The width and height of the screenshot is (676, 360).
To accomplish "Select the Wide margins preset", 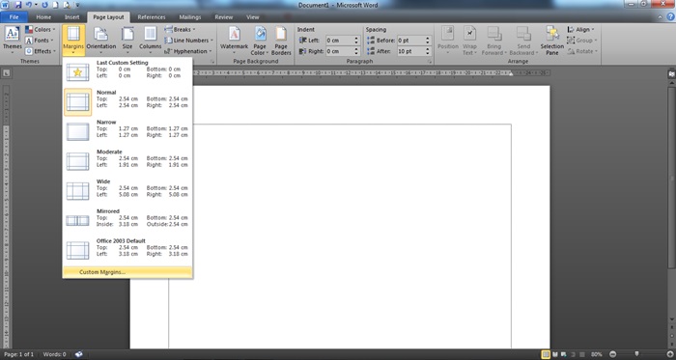I will tap(127, 191).
